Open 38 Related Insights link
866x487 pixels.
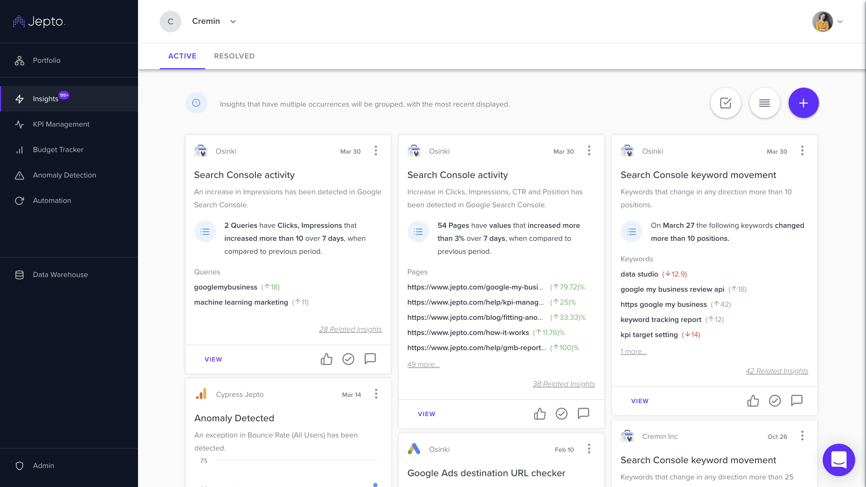(563, 384)
